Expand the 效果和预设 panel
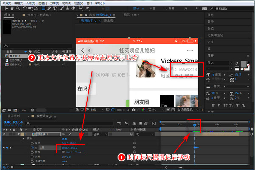Image resolution: width=255 pixels, height=170 pixels. (214, 36)
